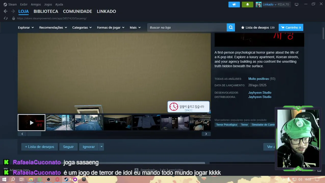The image size is (325, 183).
Task: Open the purple ring app on taskbar
Action: [x=75, y=179]
